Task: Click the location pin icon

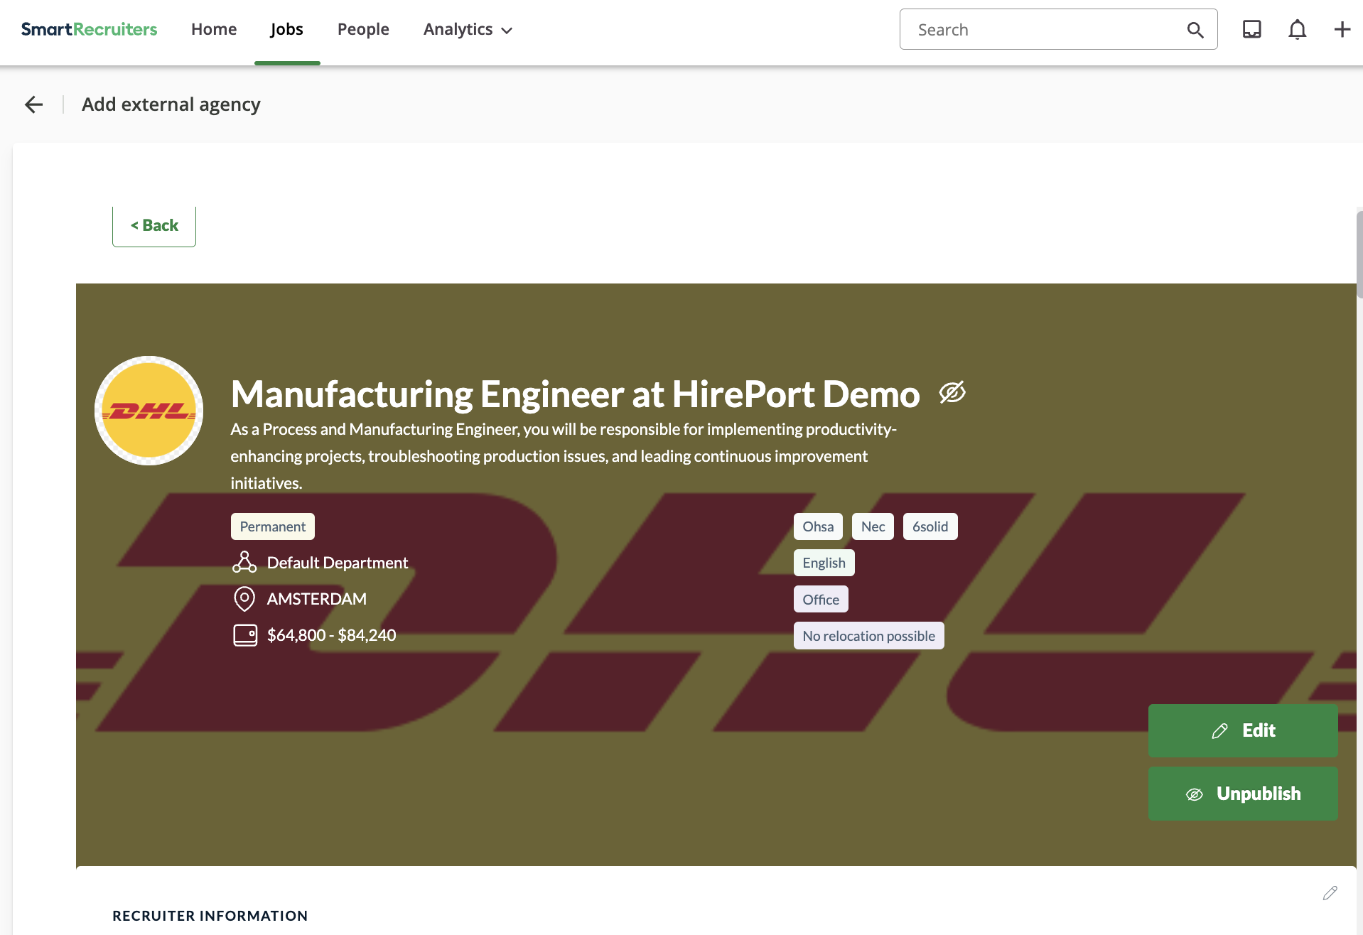Action: (244, 599)
